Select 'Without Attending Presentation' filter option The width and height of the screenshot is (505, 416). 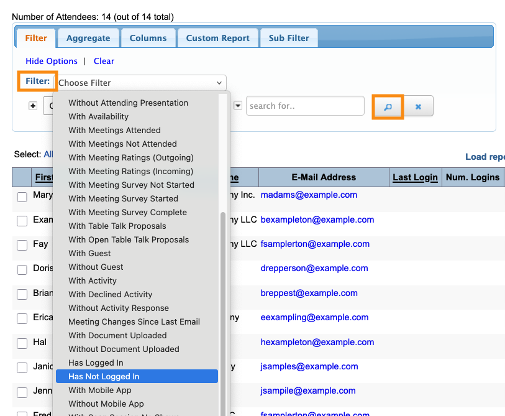(x=137, y=103)
